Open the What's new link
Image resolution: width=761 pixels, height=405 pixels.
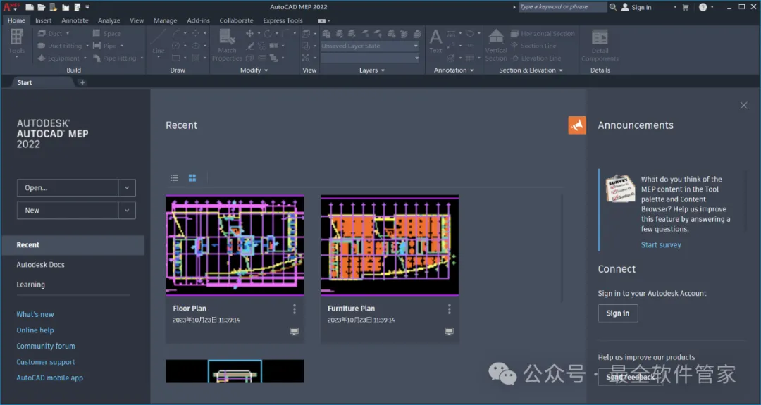click(35, 314)
